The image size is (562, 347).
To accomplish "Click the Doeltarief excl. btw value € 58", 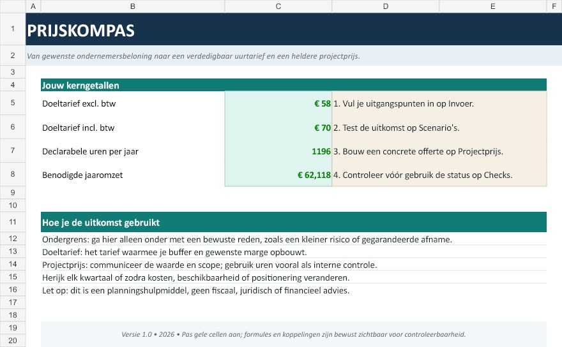I will pyautogui.click(x=278, y=103).
